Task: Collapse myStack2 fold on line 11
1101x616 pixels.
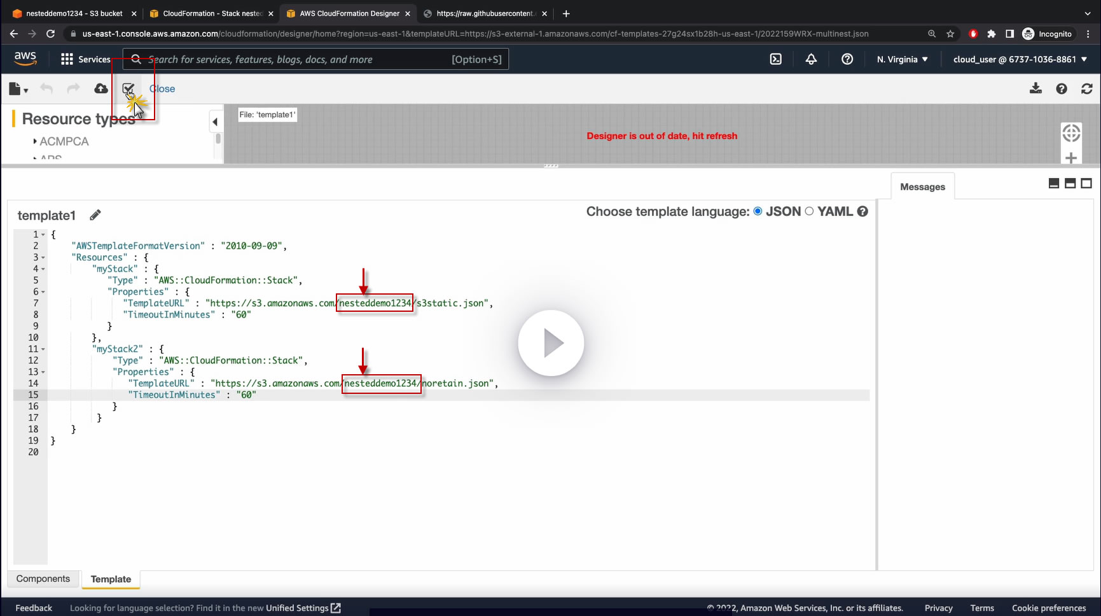Action: (x=43, y=349)
